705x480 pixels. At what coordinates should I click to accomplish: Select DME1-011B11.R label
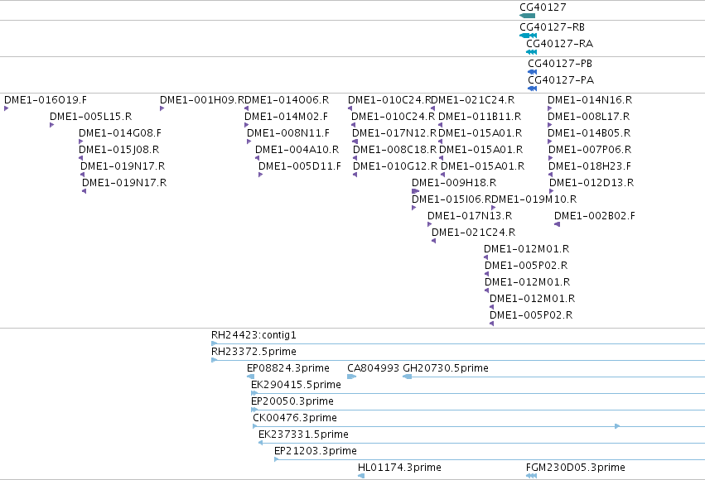pyautogui.click(x=480, y=117)
